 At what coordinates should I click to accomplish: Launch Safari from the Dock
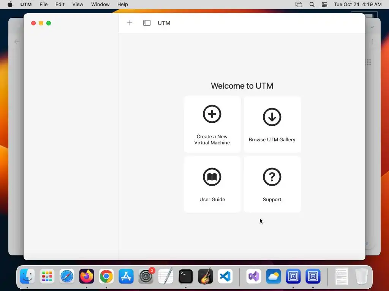(67, 276)
